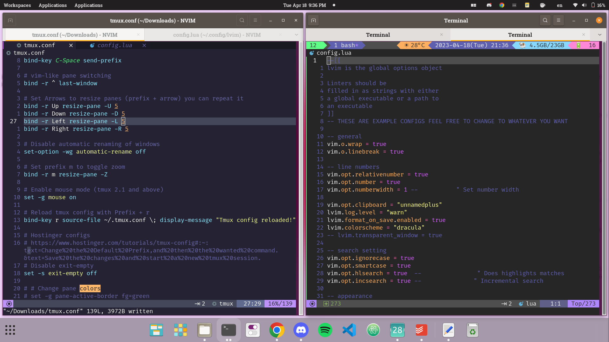The width and height of the screenshot is (609, 342).
Task: Click mode icon in right lualine statusline
Action: click(312, 304)
